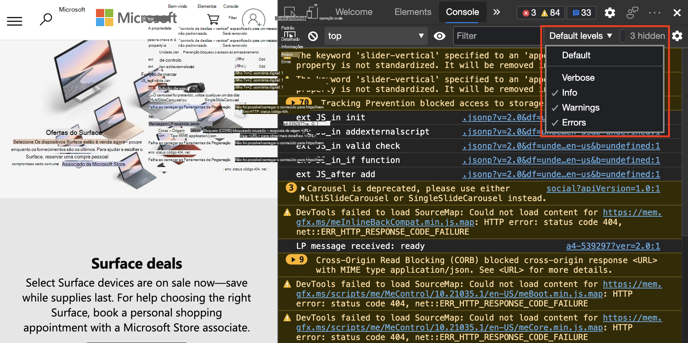
Task: Open source link on 'ext JS_after add' row
Action: [561, 174]
